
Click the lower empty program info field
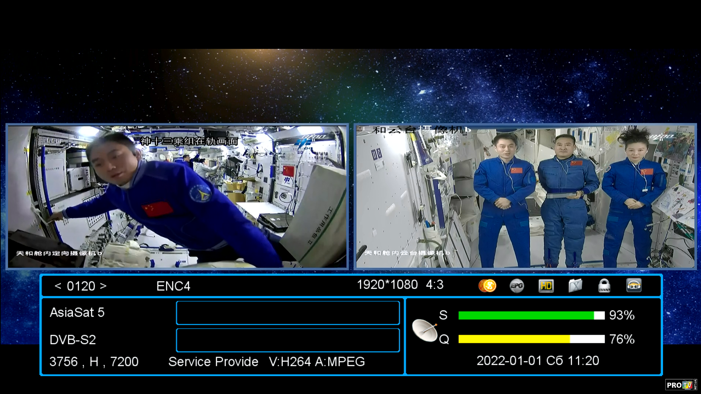288,340
